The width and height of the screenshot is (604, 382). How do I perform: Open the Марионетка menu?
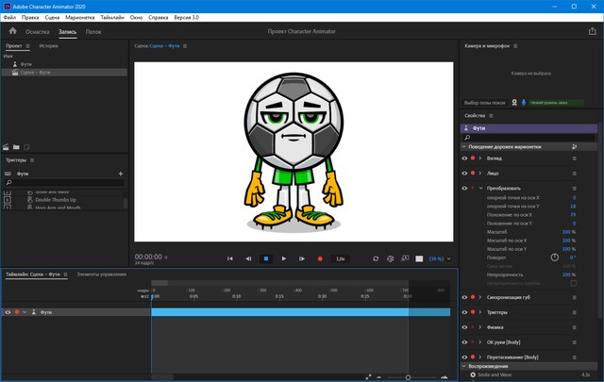coord(79,17)
